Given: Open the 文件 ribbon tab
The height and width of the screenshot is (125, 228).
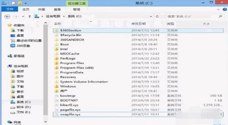Looking at the screenshot, I should tap(10, 9).
